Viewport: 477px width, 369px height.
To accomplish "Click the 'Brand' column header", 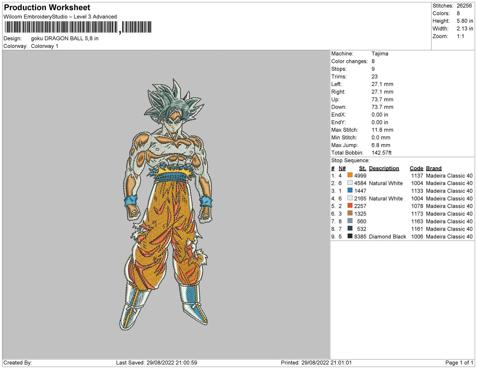I will [x=433, y=168].
